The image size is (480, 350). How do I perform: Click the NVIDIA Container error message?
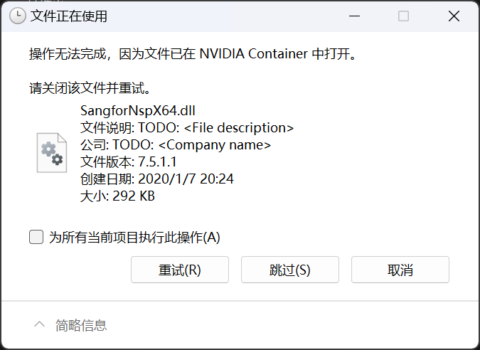pyautogui.click(x=191, y=54)
